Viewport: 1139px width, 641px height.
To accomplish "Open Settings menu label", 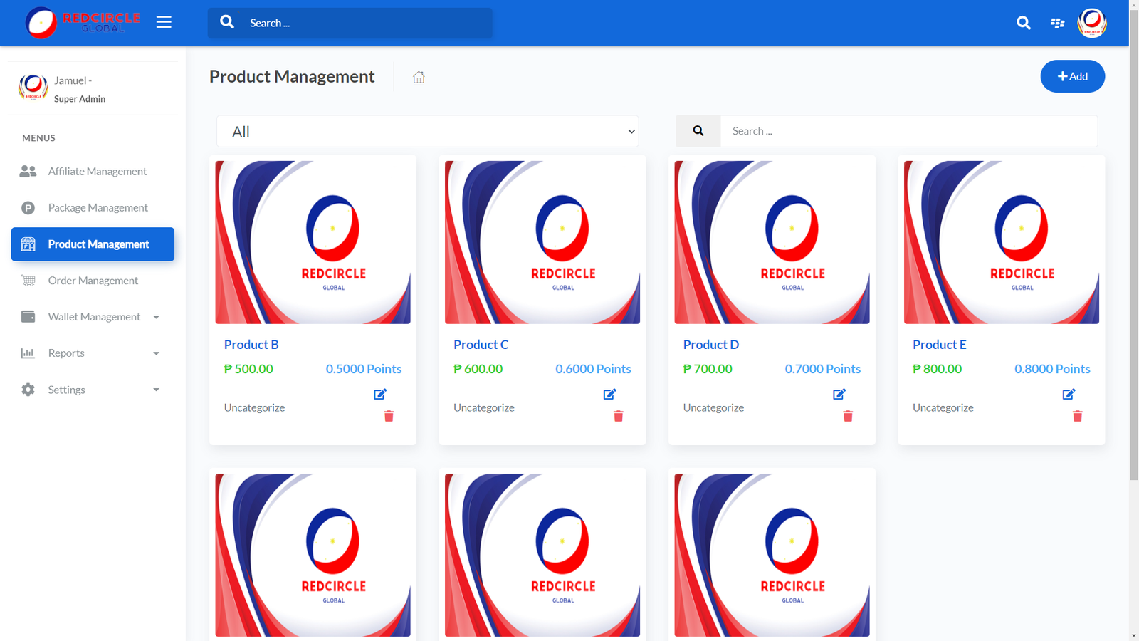I will click(x=66, y=390).
